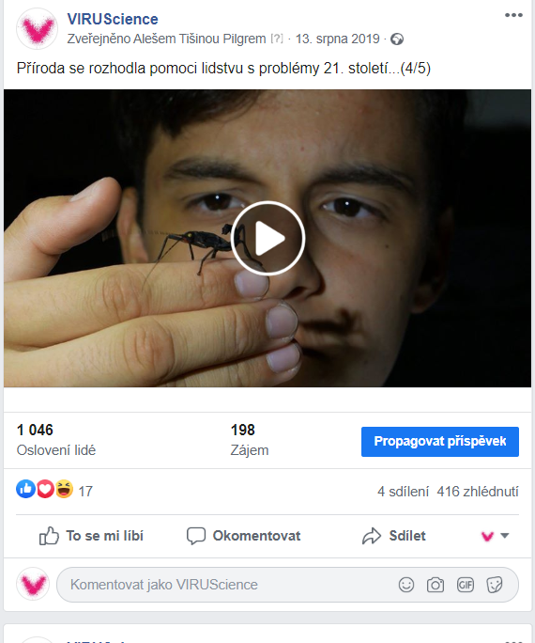The height and width of the screenshot is (643, 535).
Task: Open the VIRUScience page name link
Action: [113, 20]
